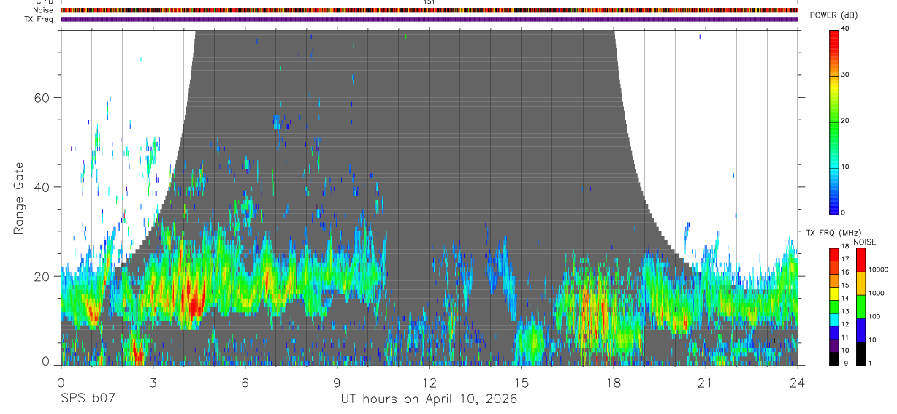Click the 'Noise' row label at top left

44,10
